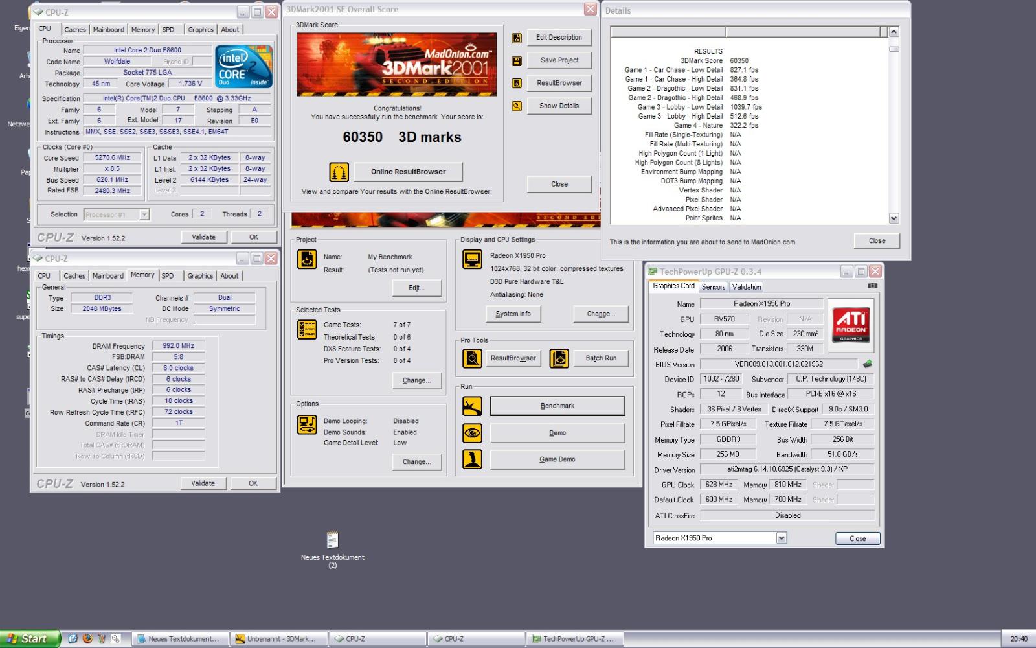Click Change under Display and CPU Settings
The width and height of the screenshot is (1036, 648).
coord(601,314)
